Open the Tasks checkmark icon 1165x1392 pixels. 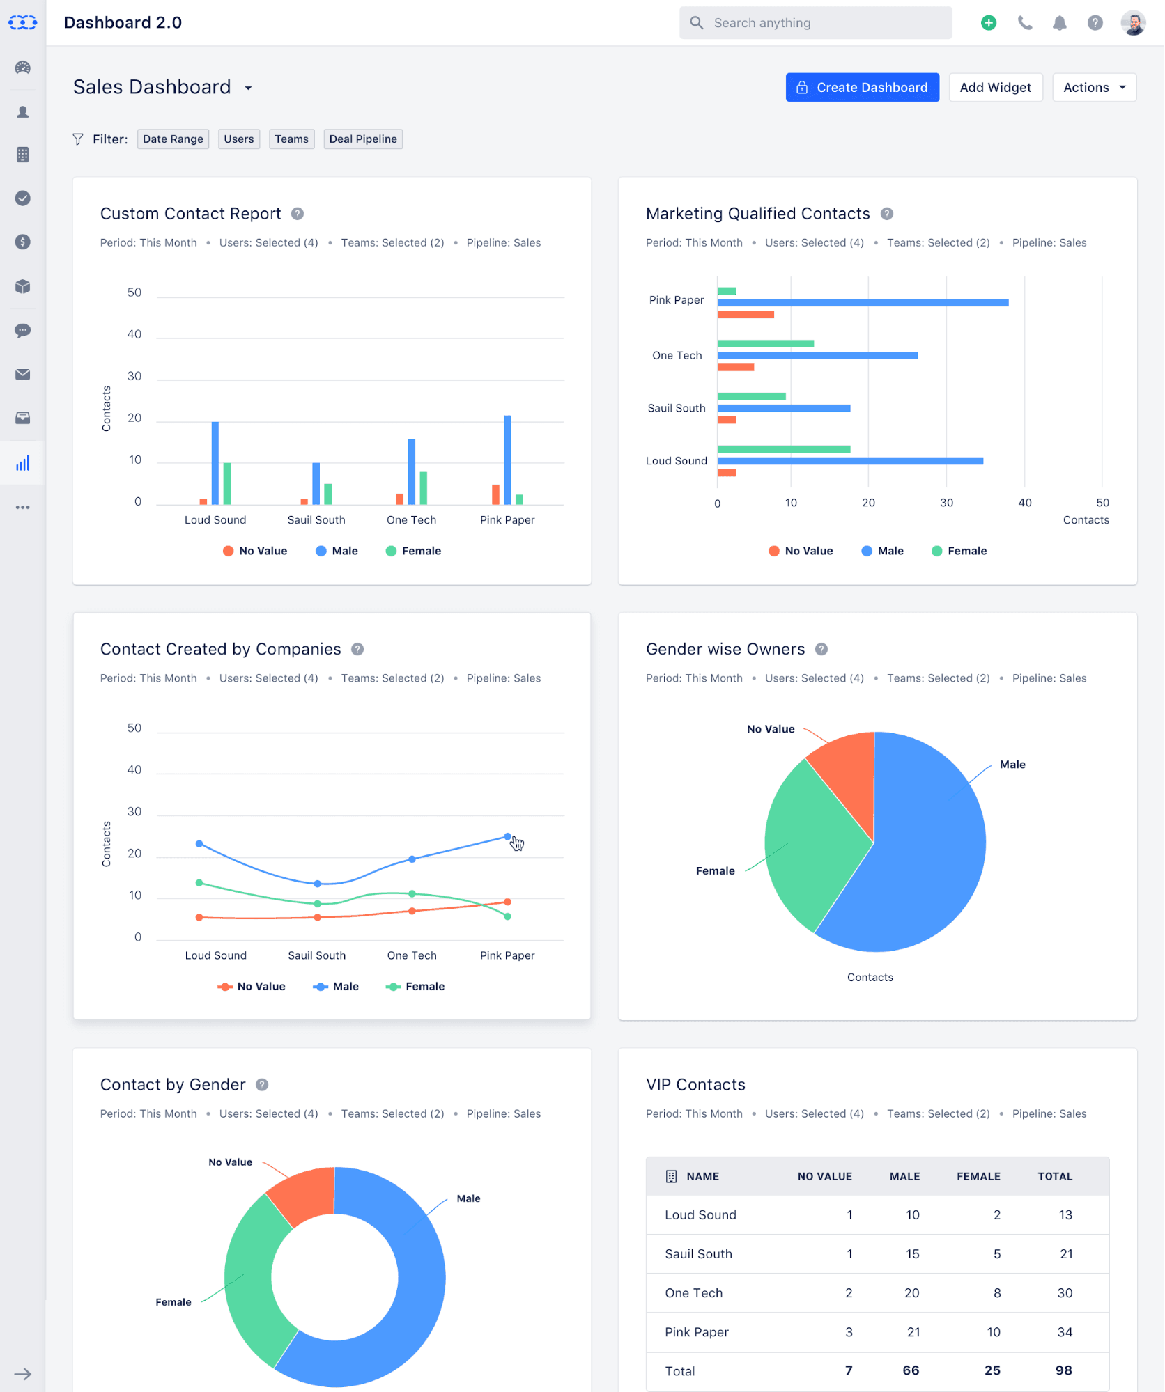(x=22, y=198)
